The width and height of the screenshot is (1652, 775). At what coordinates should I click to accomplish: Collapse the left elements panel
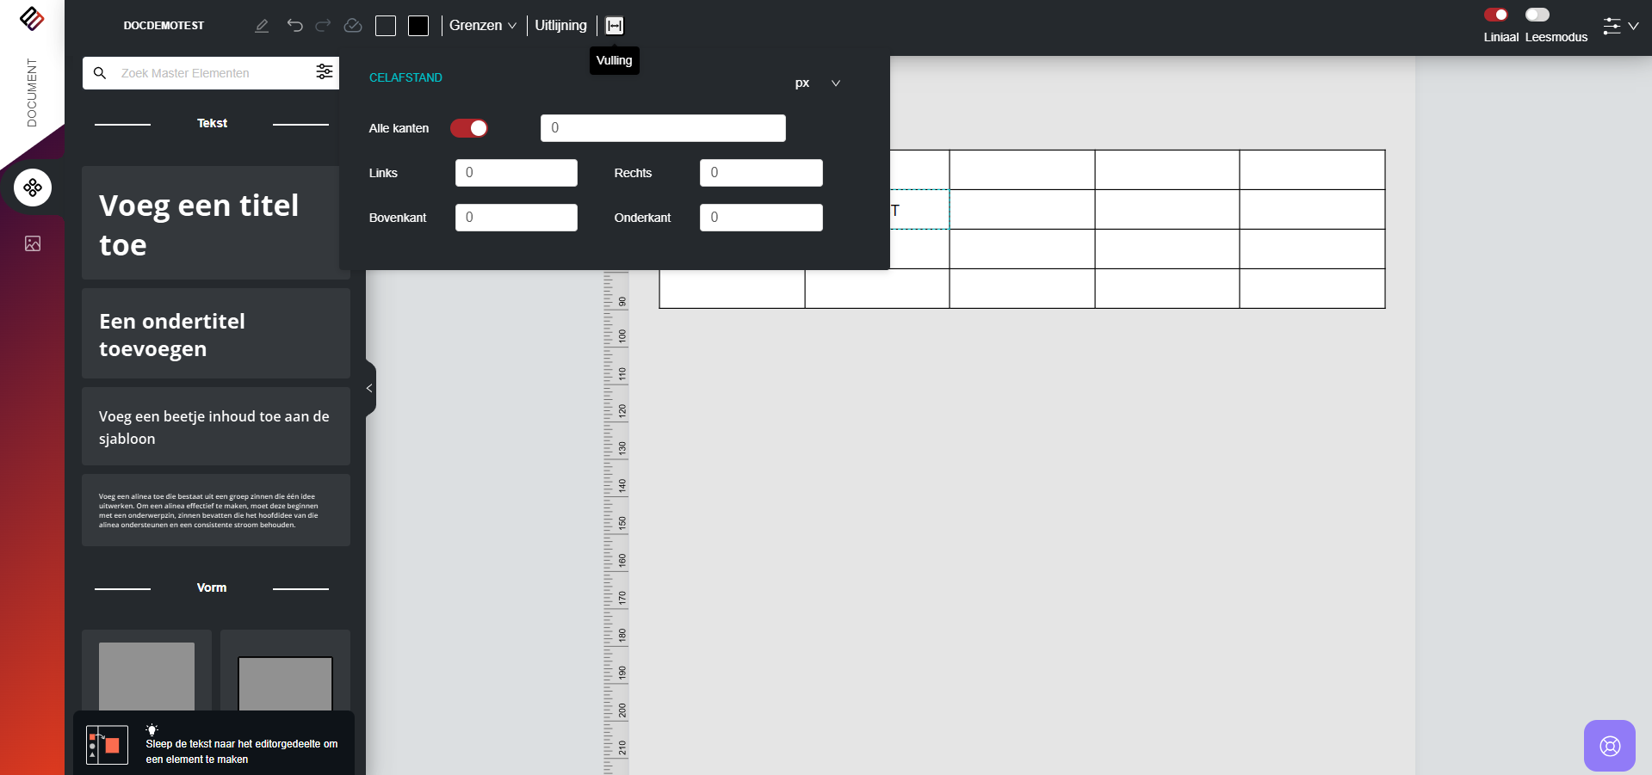pos(369,389)
